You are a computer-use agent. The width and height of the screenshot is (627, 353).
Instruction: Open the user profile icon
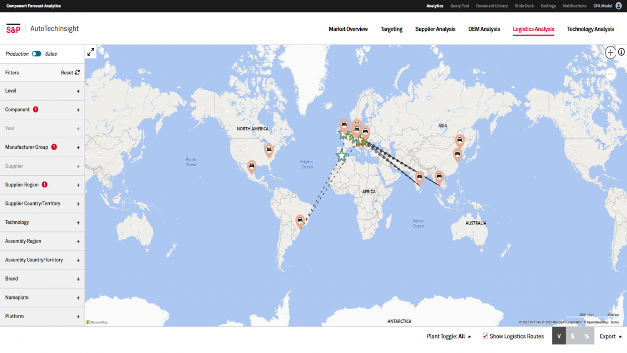(x=619, y=6)
